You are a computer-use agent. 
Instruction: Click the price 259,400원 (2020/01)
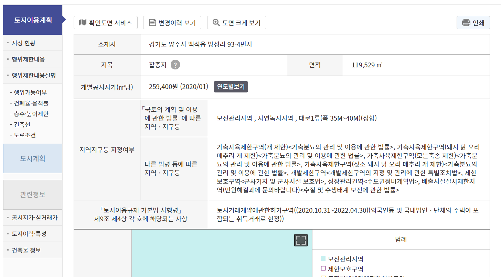point(179,87)
